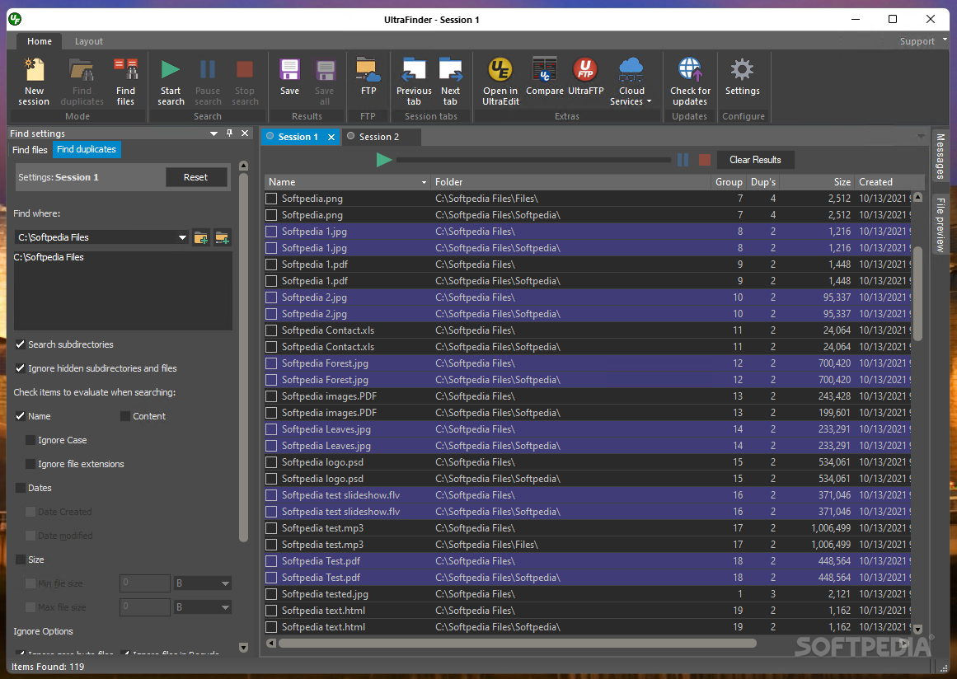957x679 pixels.
Task: Click the results horizontal scrollbar
Action: (518, 643)
